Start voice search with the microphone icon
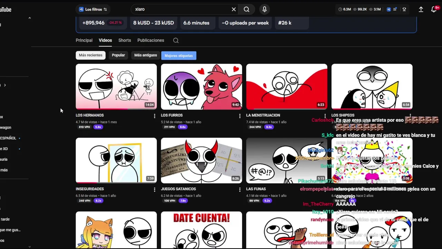The image size is (442, 249). click(x=265, y=9)
